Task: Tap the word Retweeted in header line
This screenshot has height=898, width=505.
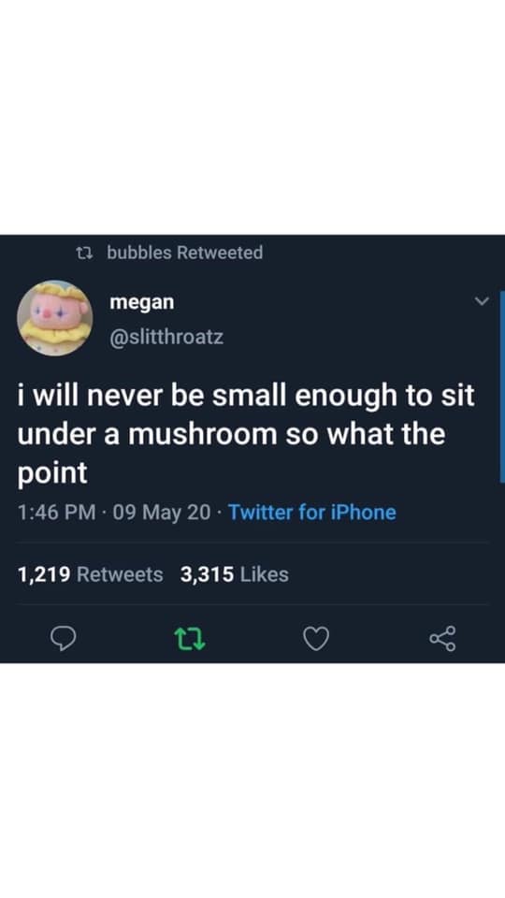Action: click(x=220, y=252)
